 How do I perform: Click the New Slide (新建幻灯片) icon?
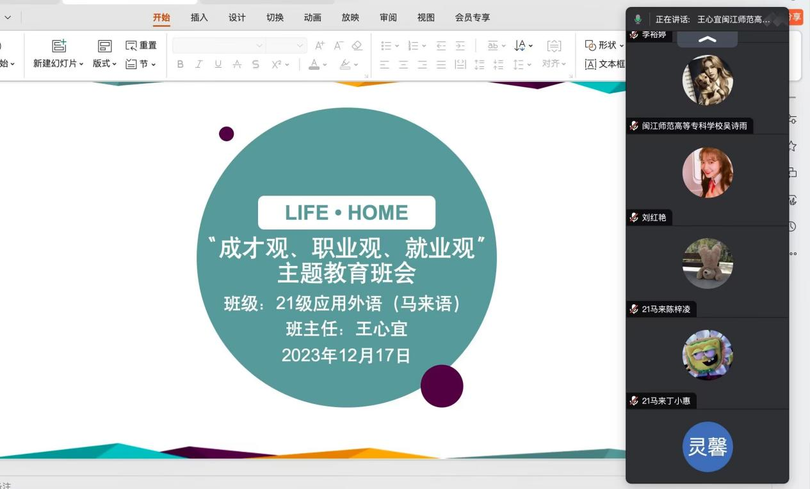pos(59,45)
